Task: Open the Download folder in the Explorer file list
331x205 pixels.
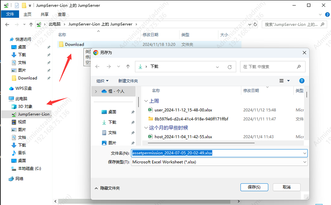Action: (x=74, y=44)
